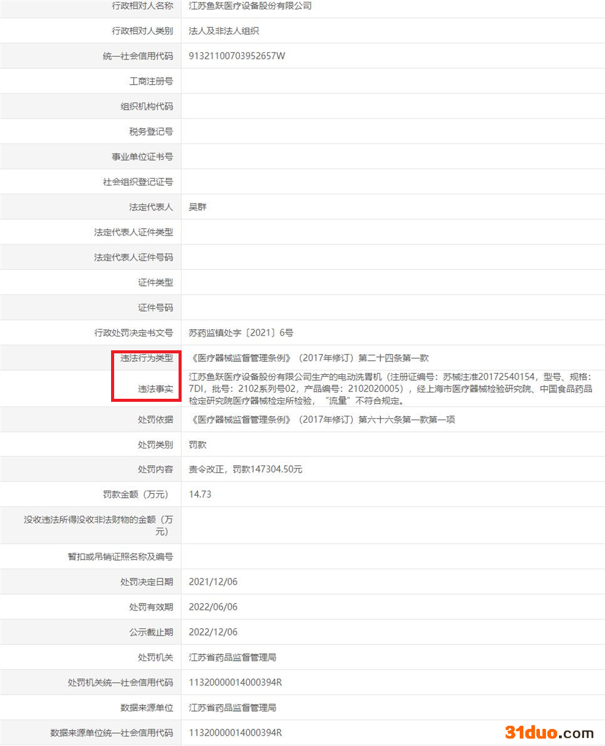Select the legal representative name 吴群
Screen dimensions: 605x746
coord(198,207)
